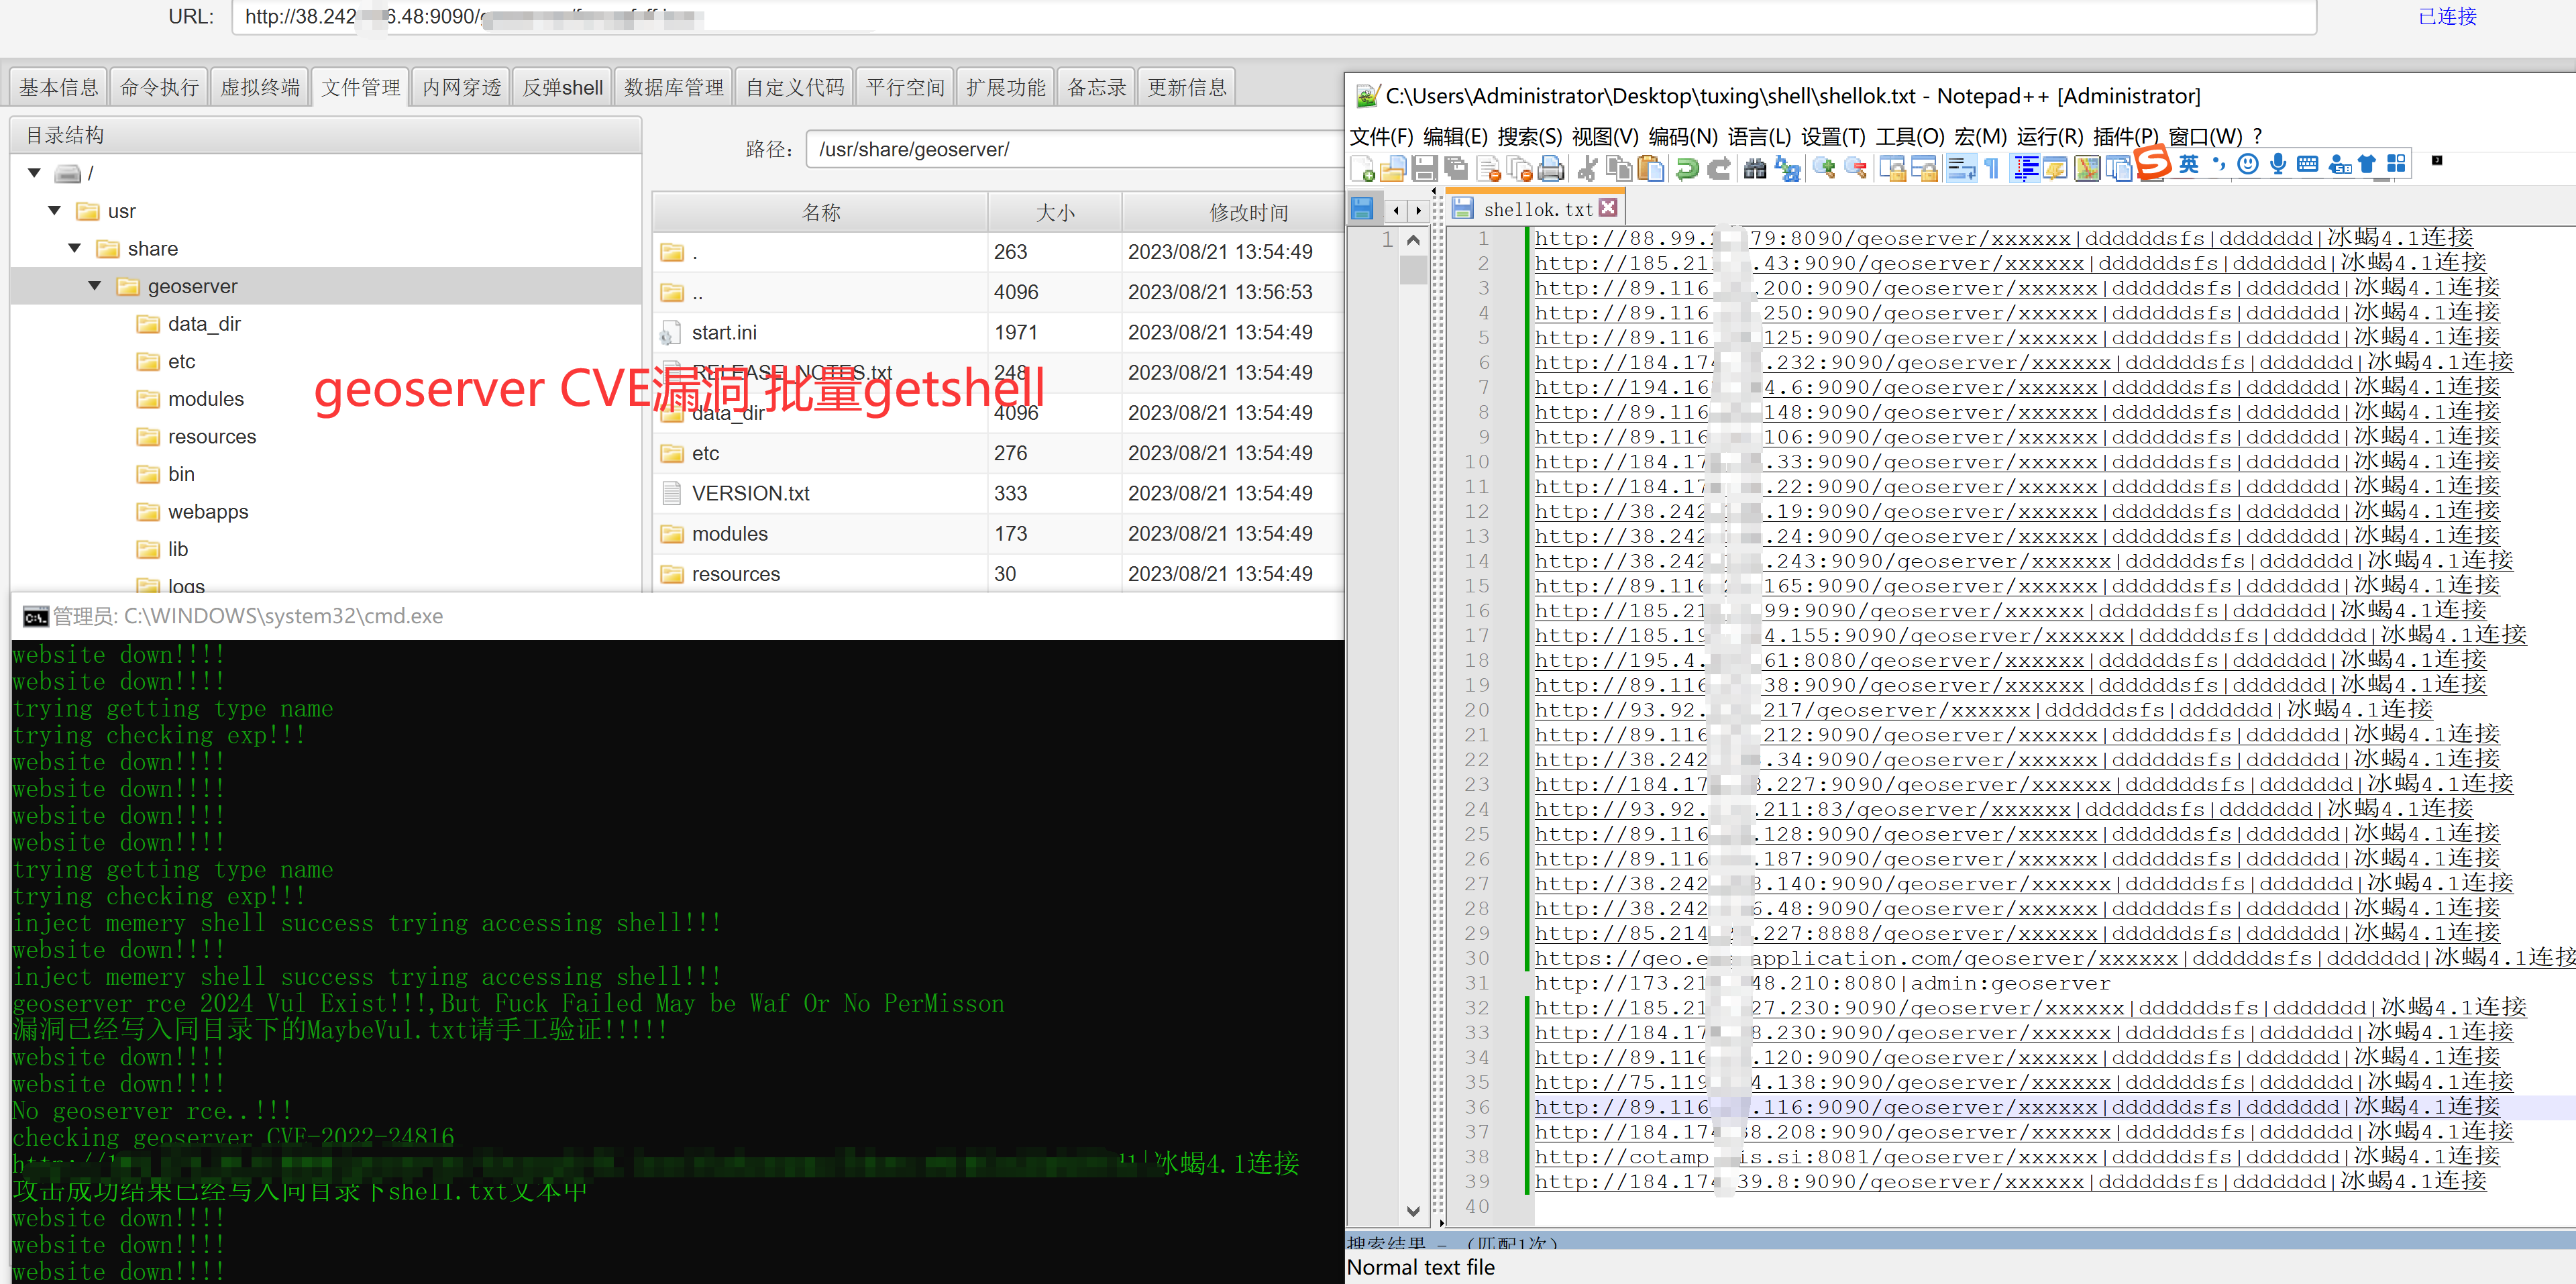Click scroll down arrow in Notepad++ left panel
This screenshot has height=1284, width=2576.
coord(1412,1211)
